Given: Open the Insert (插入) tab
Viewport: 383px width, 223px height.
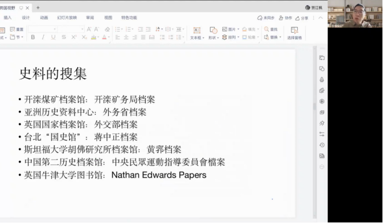Looking at the screenshot, I should (7, 18).
